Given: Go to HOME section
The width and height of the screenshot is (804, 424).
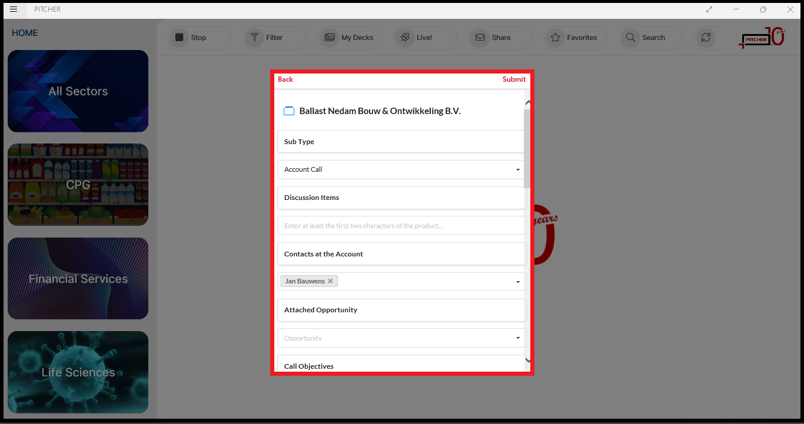Looking at the screenshot, I should (x=25, y=33).
